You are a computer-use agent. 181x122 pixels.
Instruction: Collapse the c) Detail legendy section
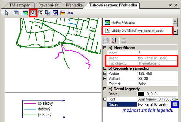105,89
